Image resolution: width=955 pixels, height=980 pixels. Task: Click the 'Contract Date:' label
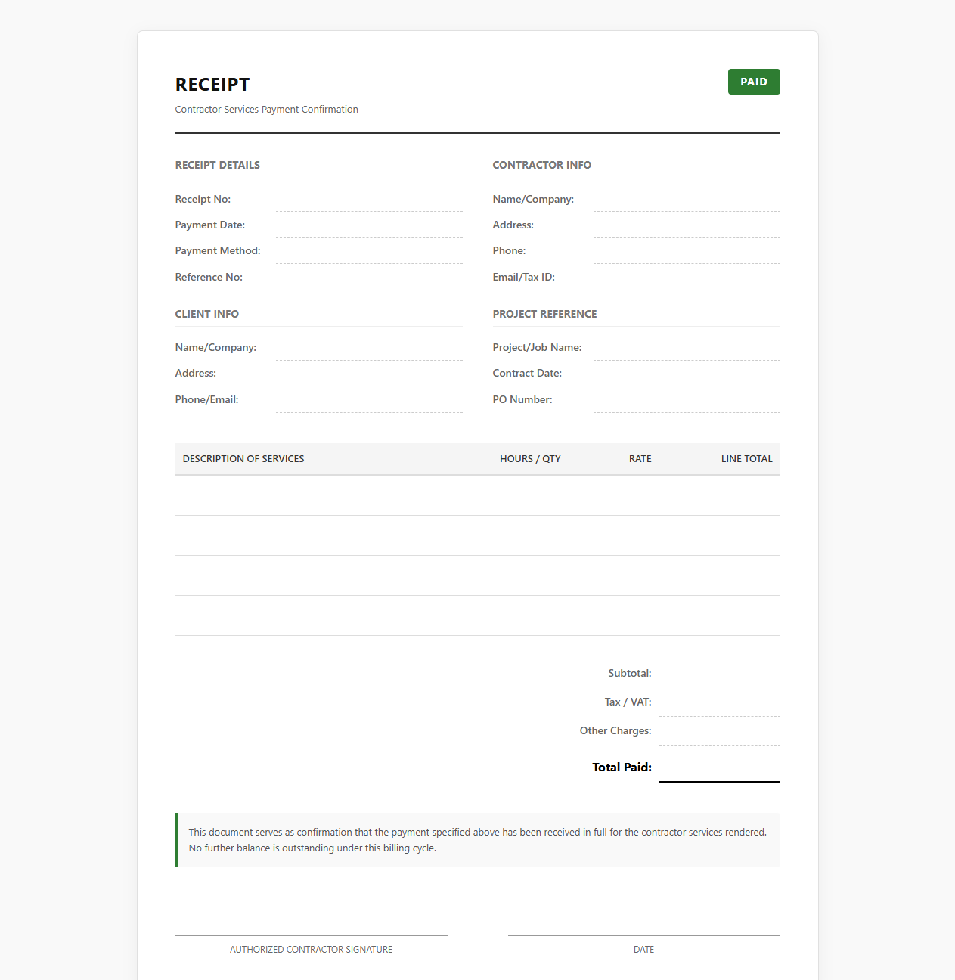pyautogui.click(x=527, y=374)
